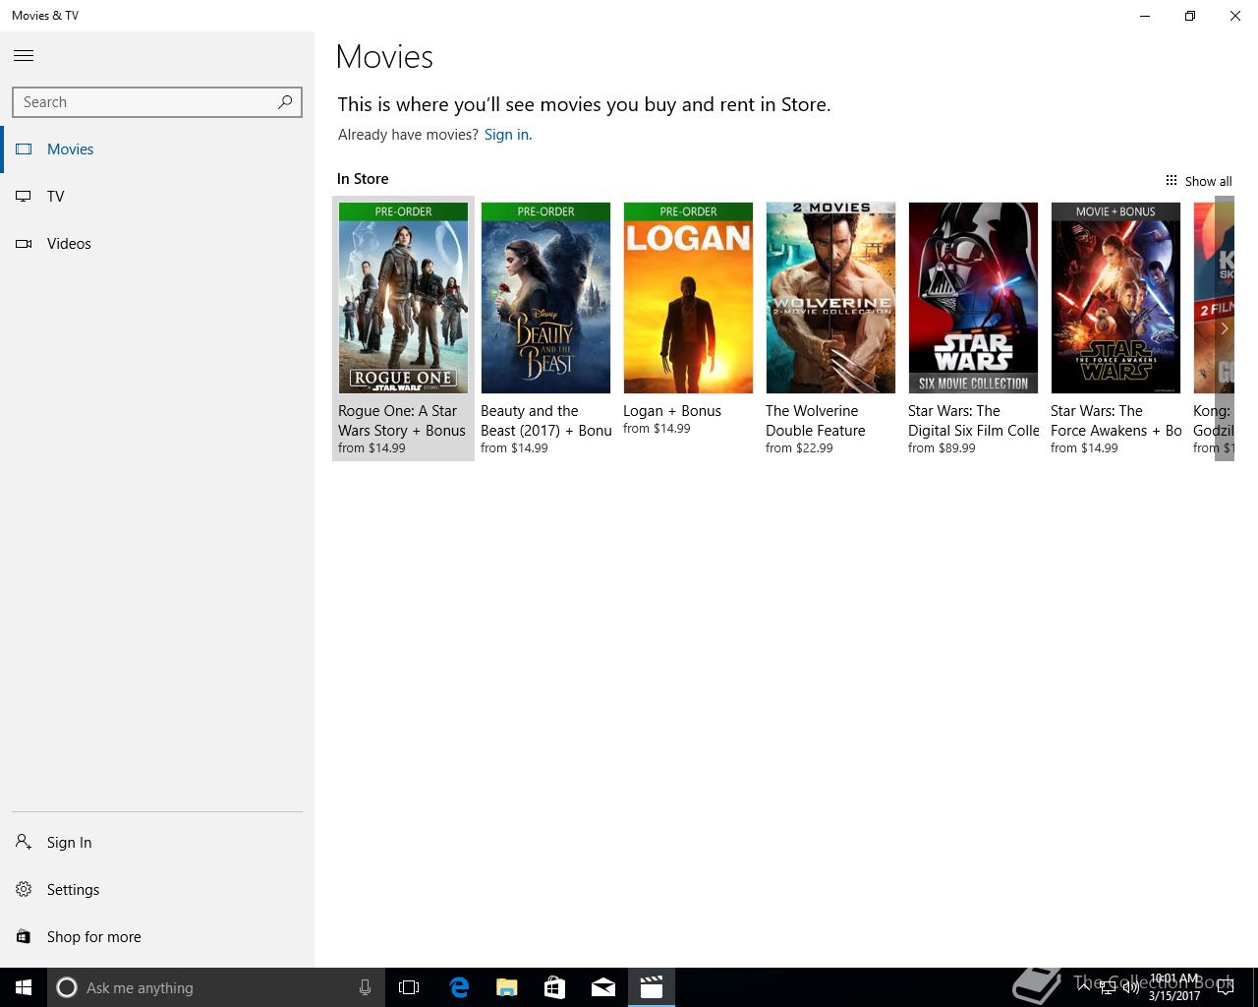Click Movies & TV clapperboard taskbar icon
Screen dimensions: 1258x1007
tap(651, 987)
